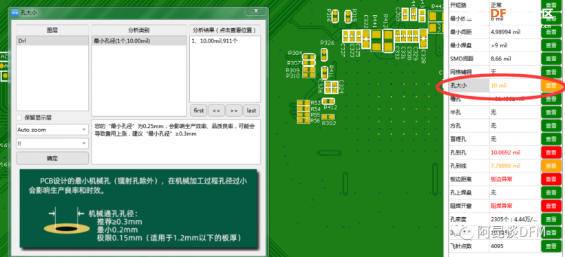Select result 1、10.00mil,911个

pyautogui.click(x=225, y=41)
